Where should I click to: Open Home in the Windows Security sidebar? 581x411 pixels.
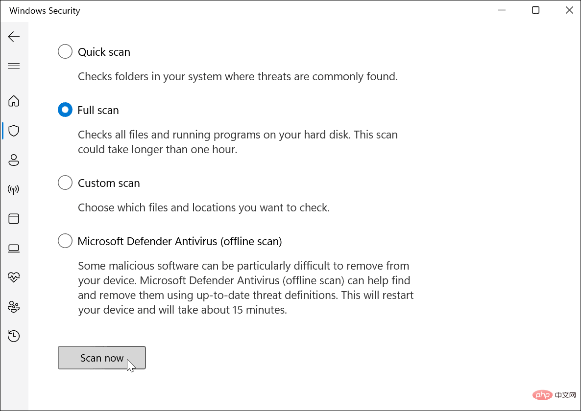tap(14, 101)
